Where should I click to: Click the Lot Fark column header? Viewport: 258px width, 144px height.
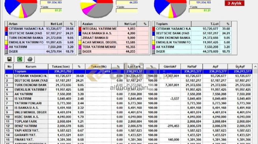tap(134, 66)
